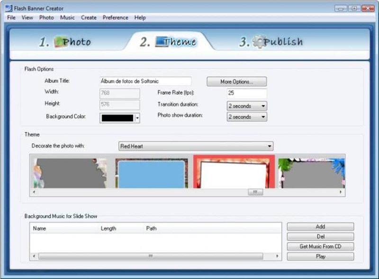Image resolution: width=379 pixels, height=279 pixels.
Task: Click the Play music button
Action: (x=320, y=257)
